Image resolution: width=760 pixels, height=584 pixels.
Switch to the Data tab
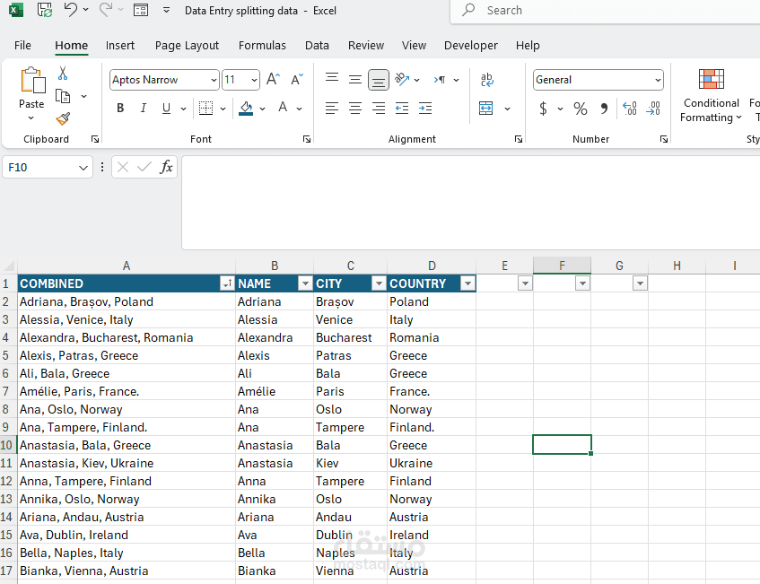(317, 46)
